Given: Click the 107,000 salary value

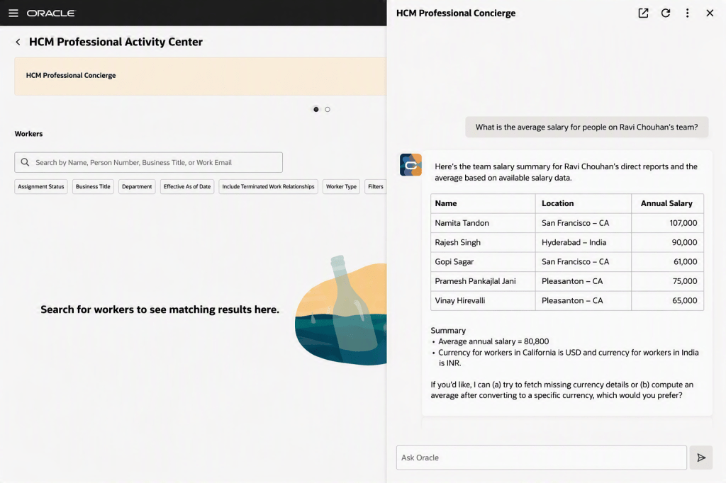Looking at the screenshot, I should pyautogui.click(x=683, y=223).
